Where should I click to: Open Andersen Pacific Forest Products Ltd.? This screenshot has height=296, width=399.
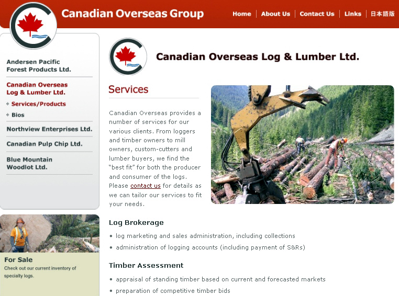39,65
